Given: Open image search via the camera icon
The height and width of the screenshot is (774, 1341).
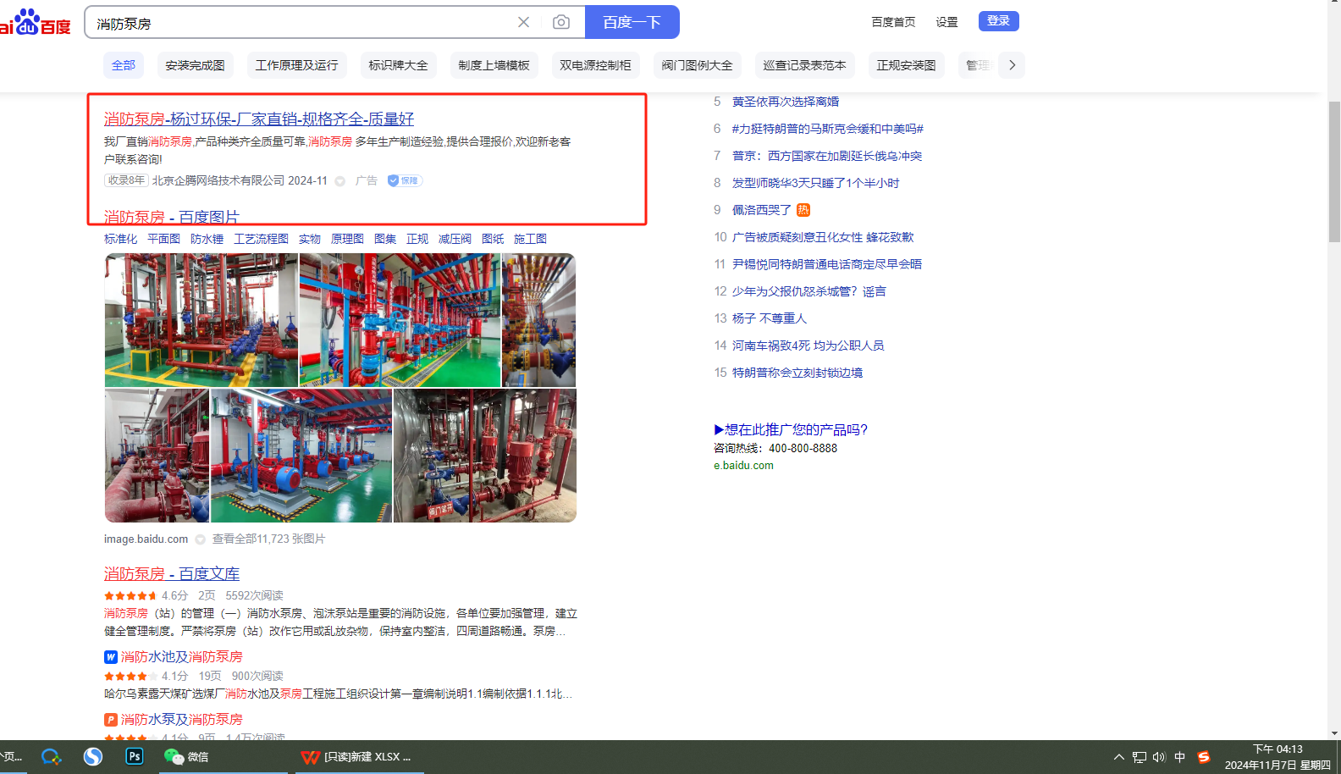Looking at the screenshot, I should coord(561,22).
